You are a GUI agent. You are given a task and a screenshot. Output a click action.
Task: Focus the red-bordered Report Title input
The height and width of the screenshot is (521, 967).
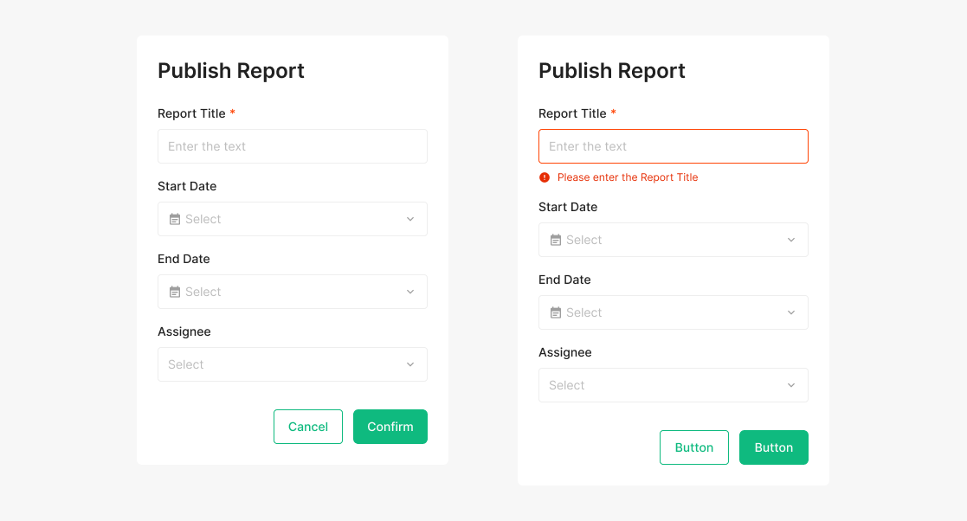[x=674, y=146]
